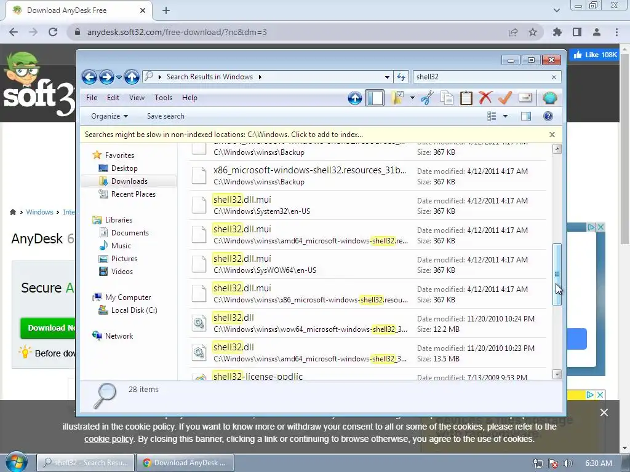Click the Explorer Forward arrow button
This screenshot has height=472, width=630.
106,77
